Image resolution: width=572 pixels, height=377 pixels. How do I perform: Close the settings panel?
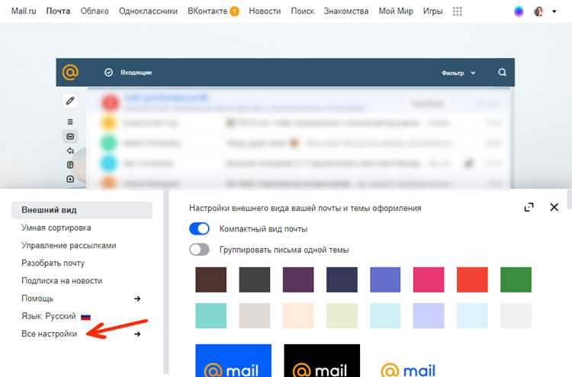554,207
